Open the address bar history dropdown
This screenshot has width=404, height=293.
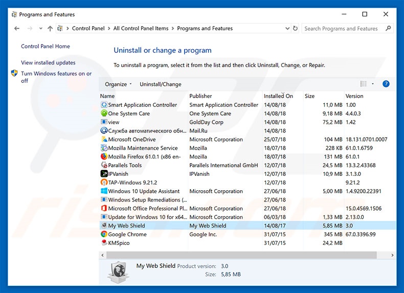pos(287,28)
